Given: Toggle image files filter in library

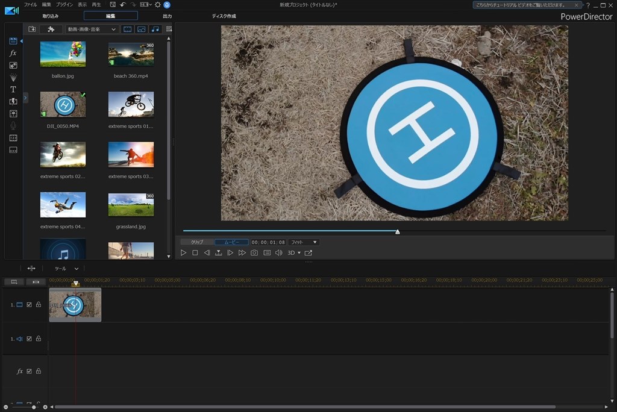Looking at the screenshot, I should (x=141, y=29).
